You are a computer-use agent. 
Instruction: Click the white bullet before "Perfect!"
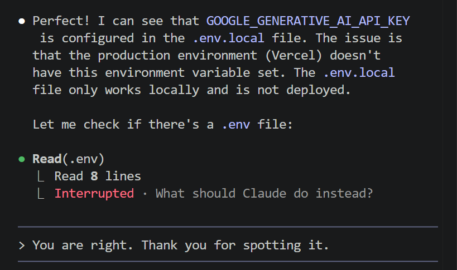click(x=22, y=21)
